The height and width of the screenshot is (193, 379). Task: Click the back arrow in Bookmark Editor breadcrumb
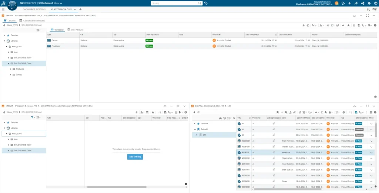[195, 112]
